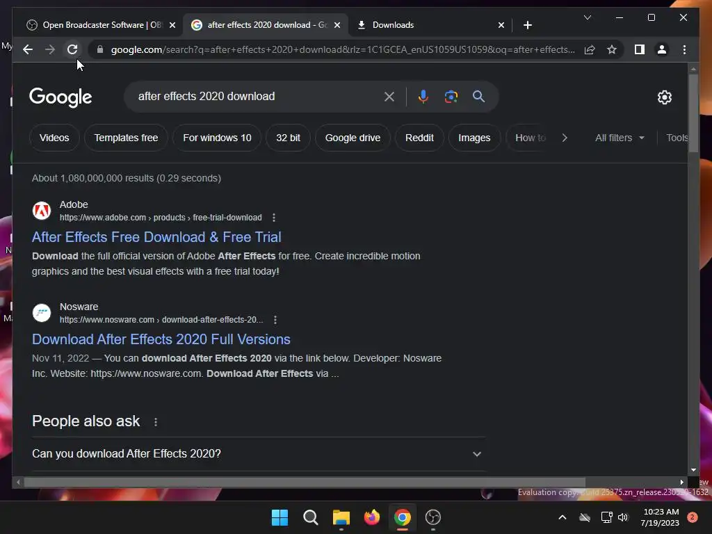Open the Nosware result's more options
712x534 pixels.
coord(275,320)
